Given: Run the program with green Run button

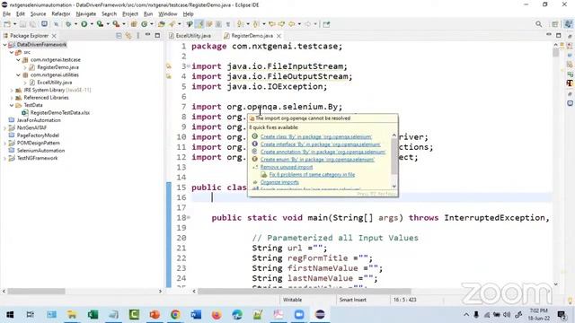Looking at the screenshot, I should coord(84,24).
